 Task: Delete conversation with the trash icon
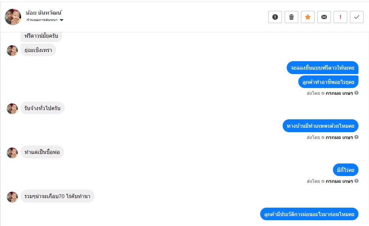coord(291,17)
